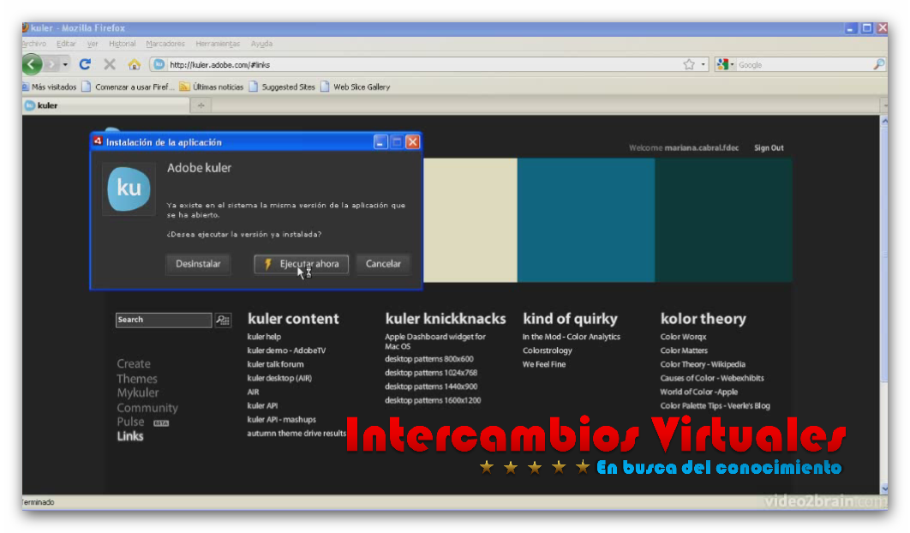Open the search engine selector dropdown

(732, 63)
